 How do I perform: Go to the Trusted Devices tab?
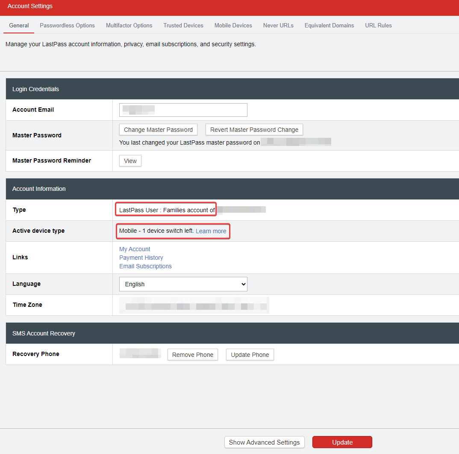183,26
